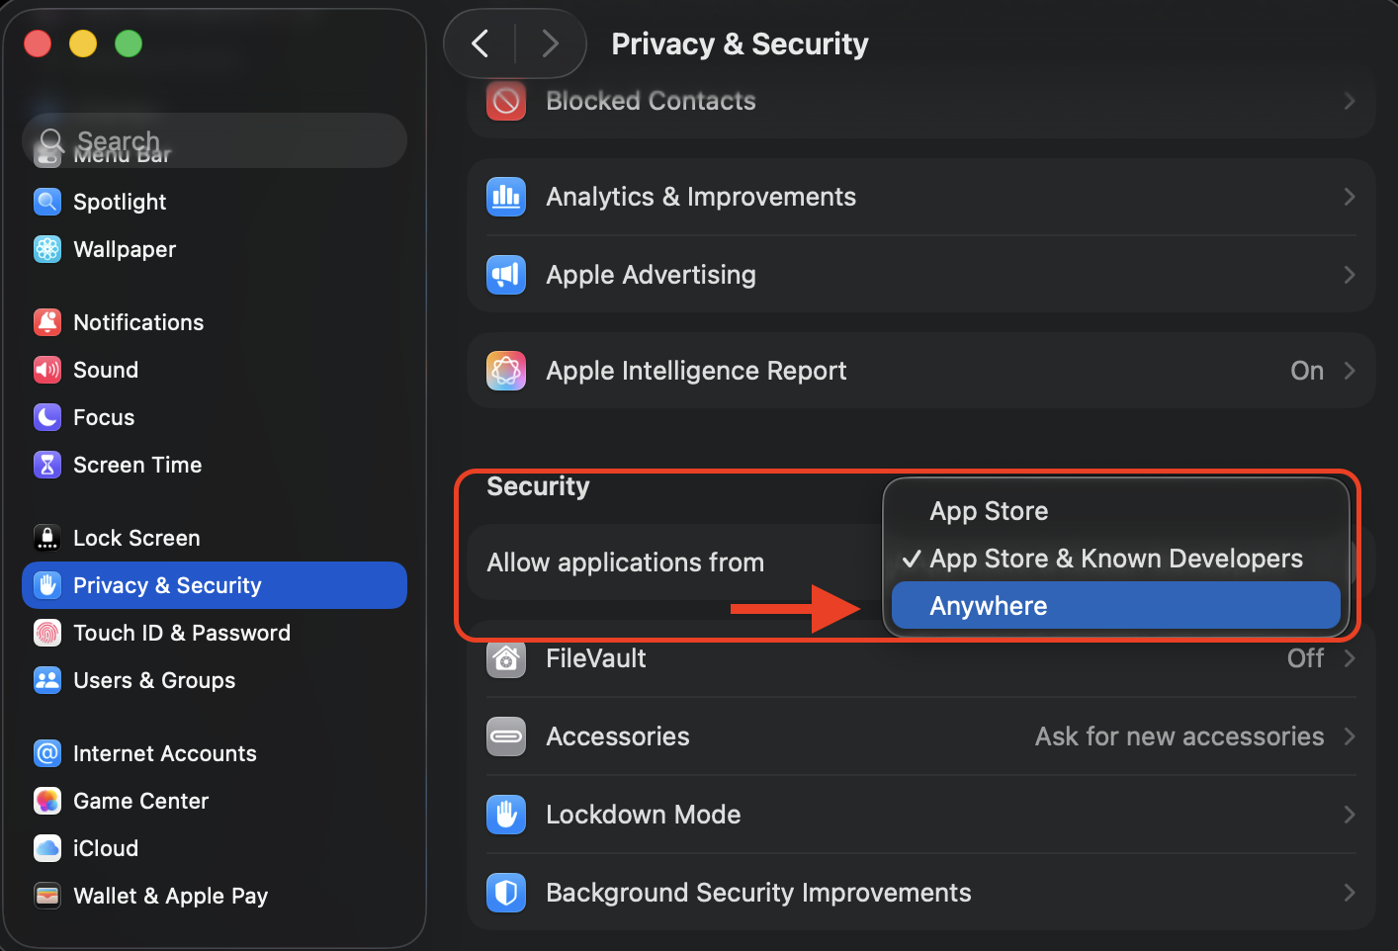Viewport: 1398px width, 951px height.
Task: Click the Apple Advertising megaphone icon
Action: 506,275
